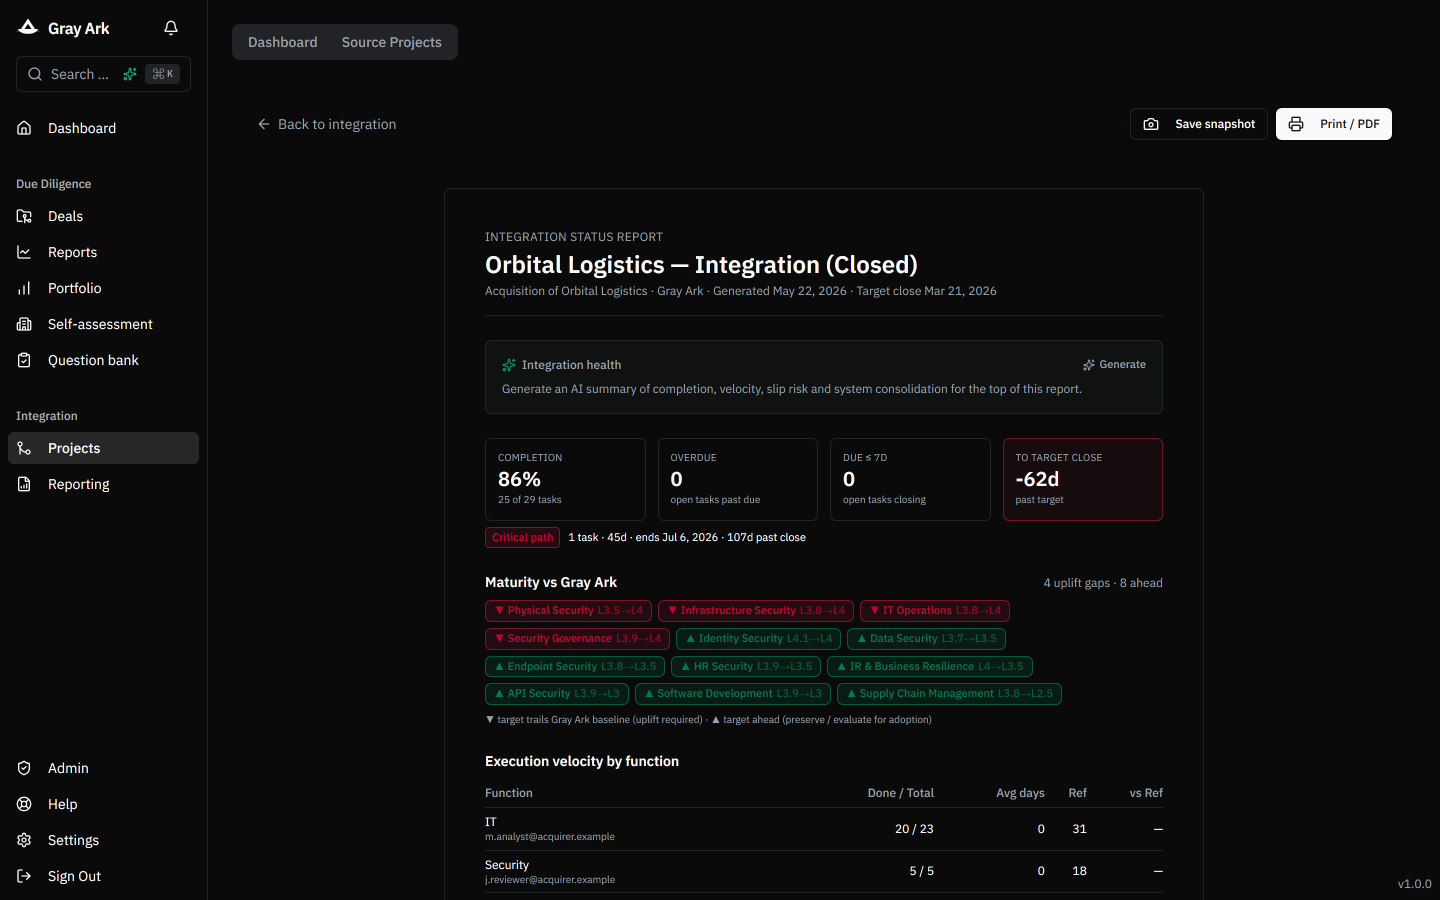This screenshot has width=1440, height=900.
Task: Click the back arrow icon
Action: coord(263,124)
